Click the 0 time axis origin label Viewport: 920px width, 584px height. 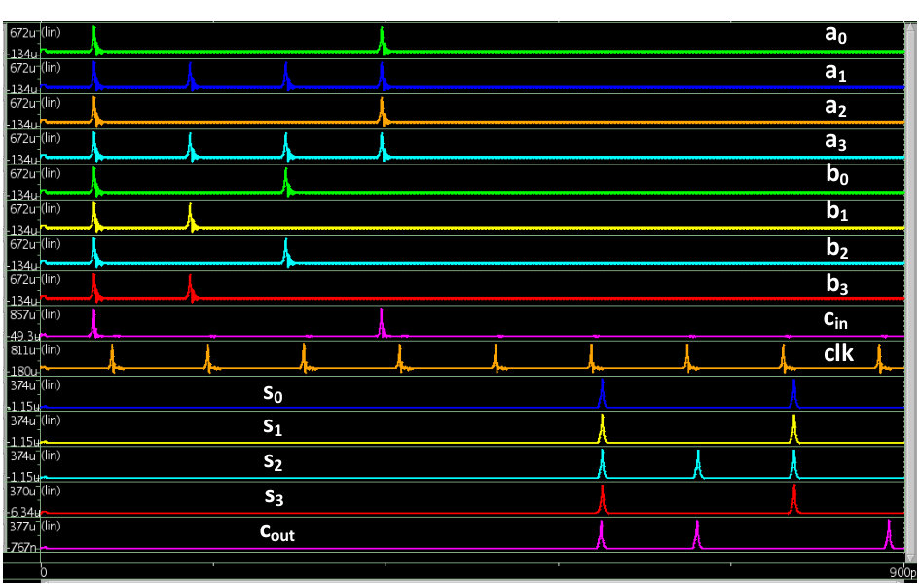click(43, 572)
